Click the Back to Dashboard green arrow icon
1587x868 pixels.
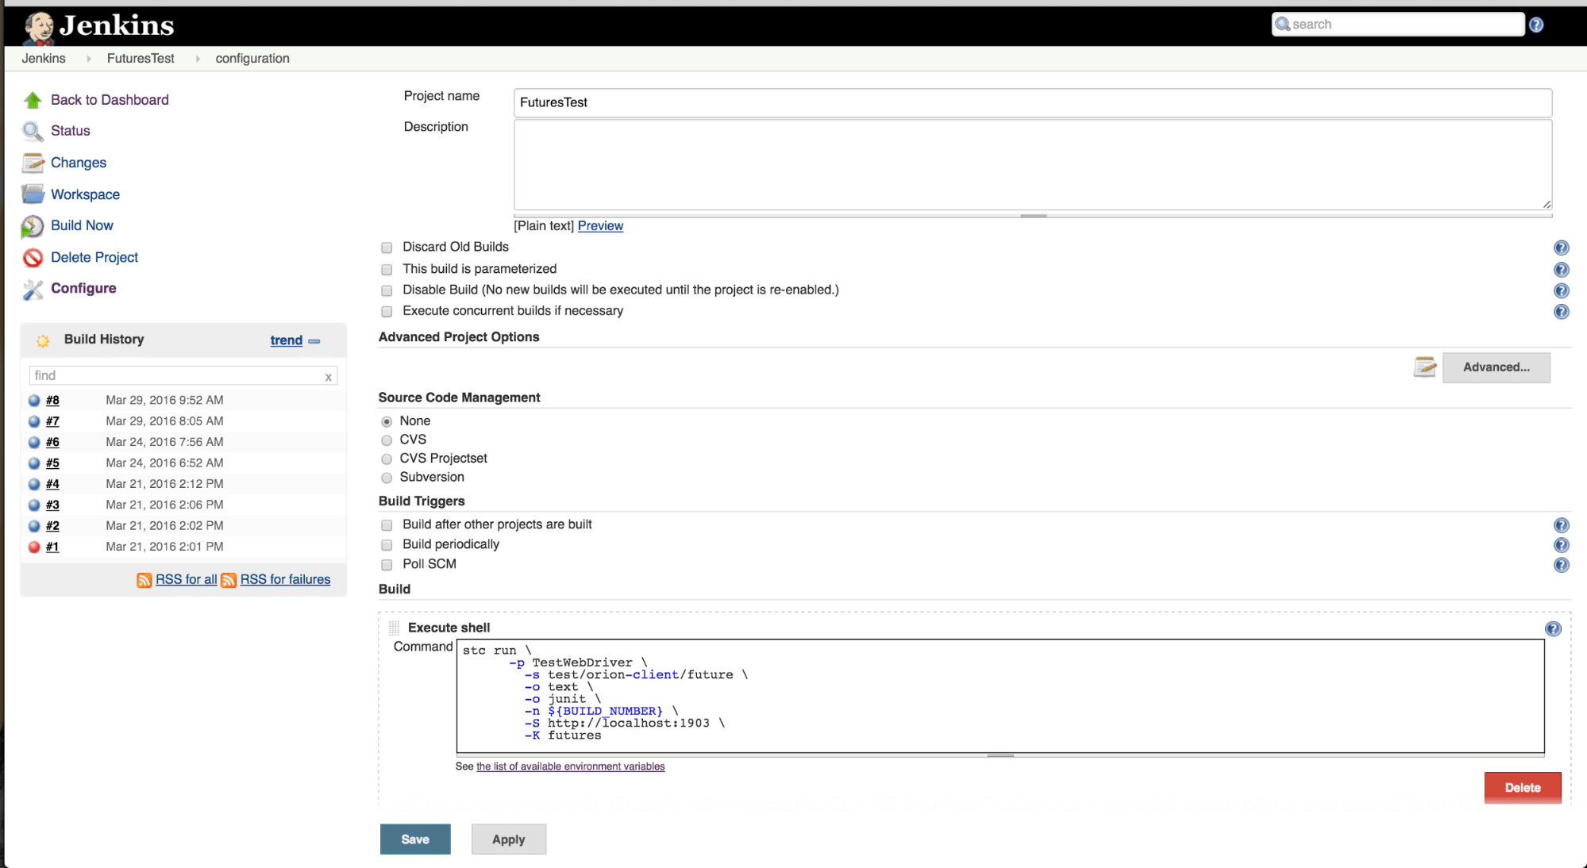33,100
